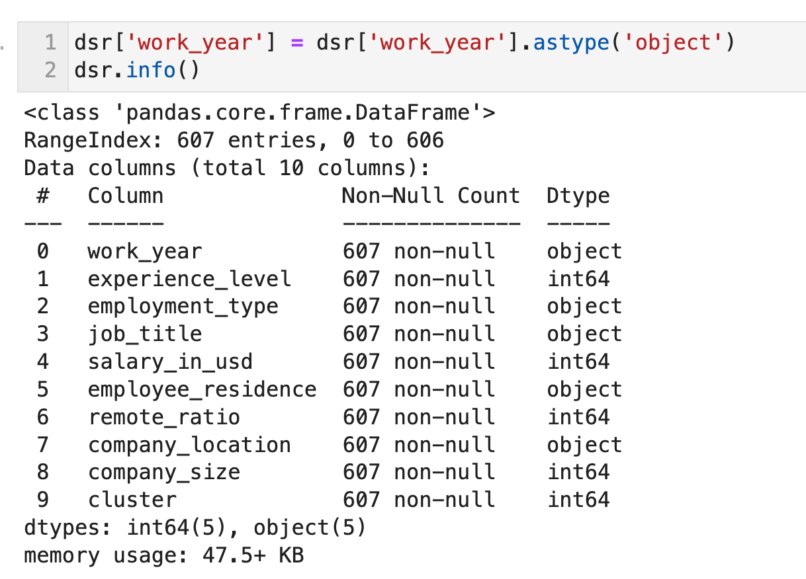The image size is (806, 579).
Task: Click the 'company_size' column name
Action: 164,473
